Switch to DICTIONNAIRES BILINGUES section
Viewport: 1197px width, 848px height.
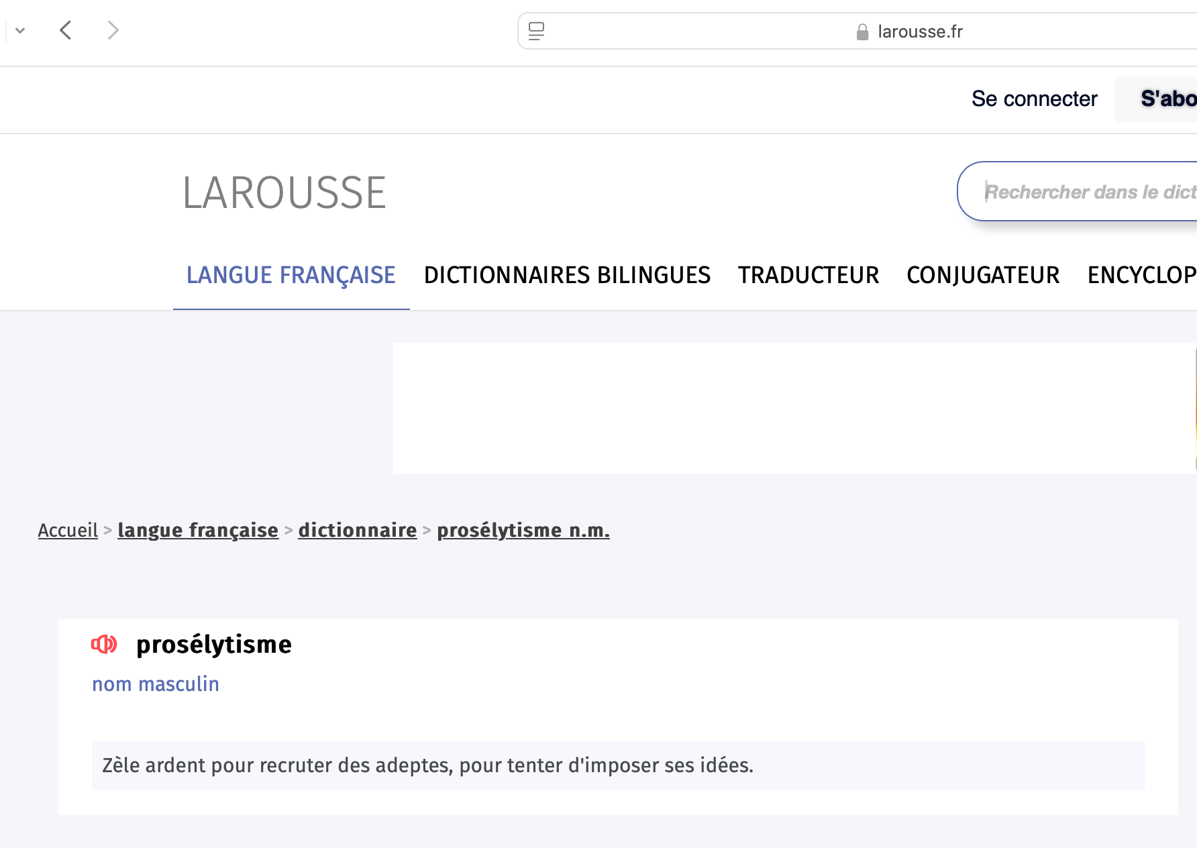[567, 276]
